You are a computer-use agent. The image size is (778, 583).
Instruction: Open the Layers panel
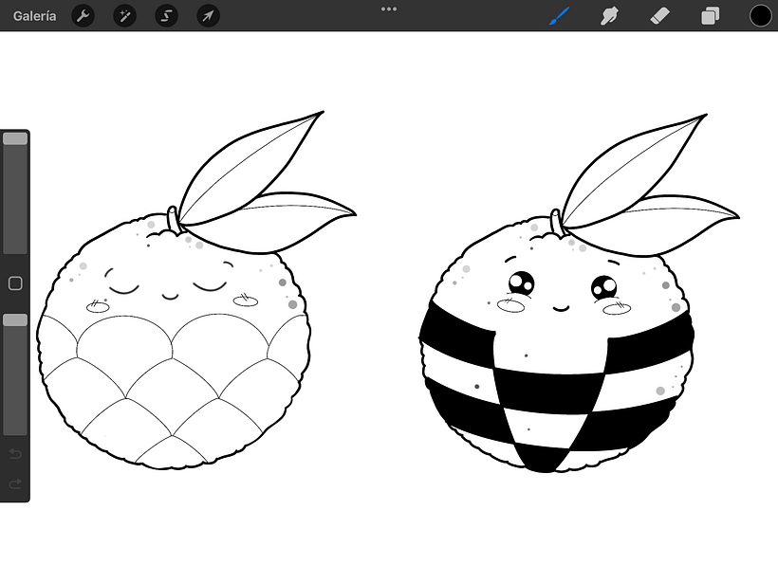point(710,16)
